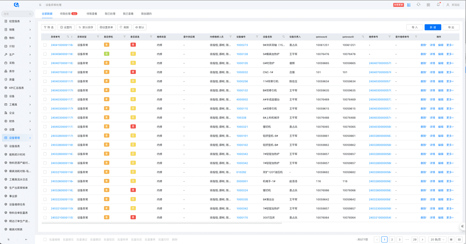The height and width of the screenshot is (244, 466).
Task: Click magnifier icon in sidebar search box
Action: click(x=30, y=14)
